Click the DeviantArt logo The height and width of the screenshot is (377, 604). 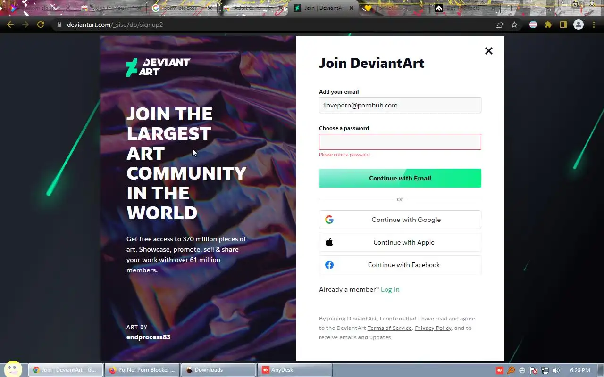coord(158,67)
